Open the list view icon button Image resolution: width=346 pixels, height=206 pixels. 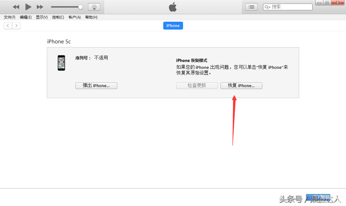point(251,7)
